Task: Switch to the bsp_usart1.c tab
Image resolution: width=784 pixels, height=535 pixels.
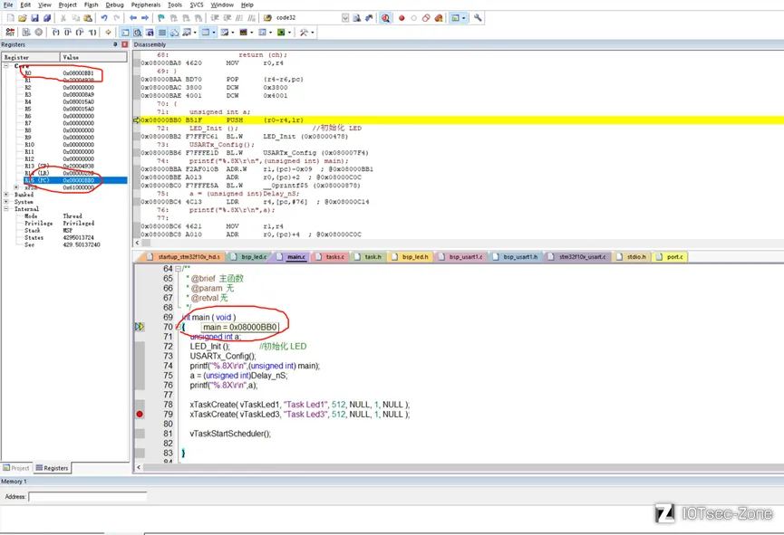Action: (461, 257)
